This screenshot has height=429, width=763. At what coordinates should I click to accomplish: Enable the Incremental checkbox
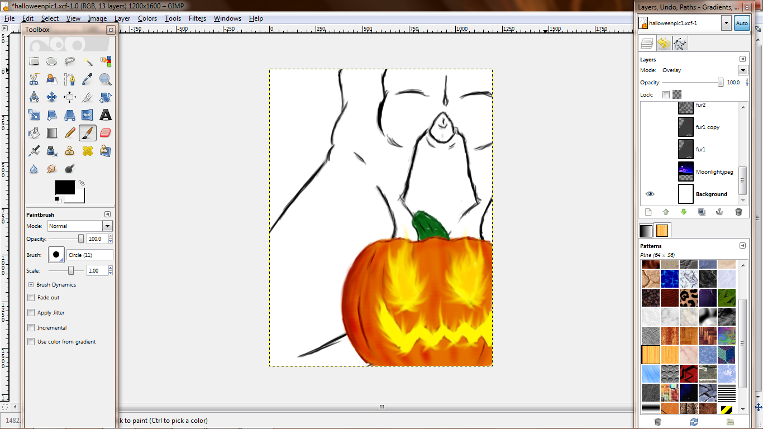31,328
